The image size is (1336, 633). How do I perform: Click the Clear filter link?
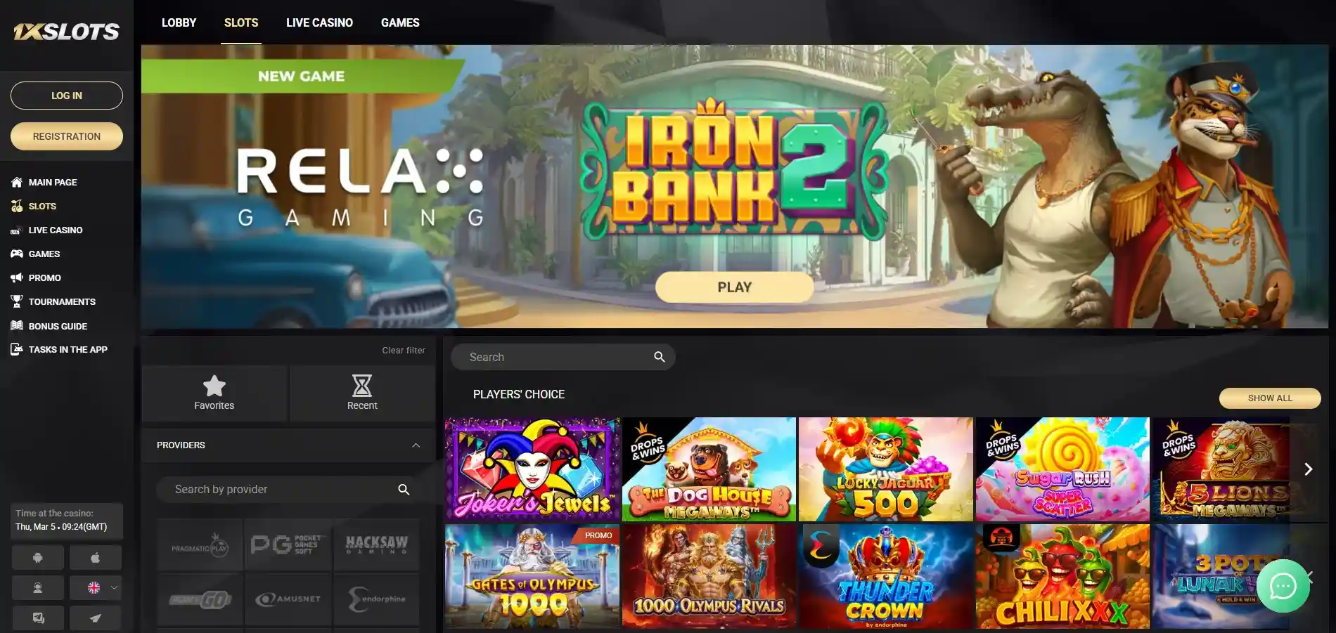404,351
